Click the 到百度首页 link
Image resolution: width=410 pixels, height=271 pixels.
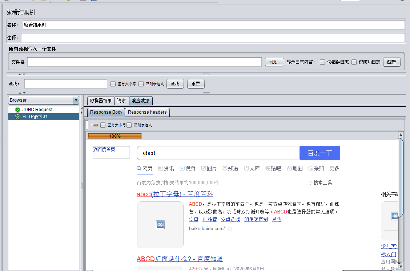click(x=104, y=149)
